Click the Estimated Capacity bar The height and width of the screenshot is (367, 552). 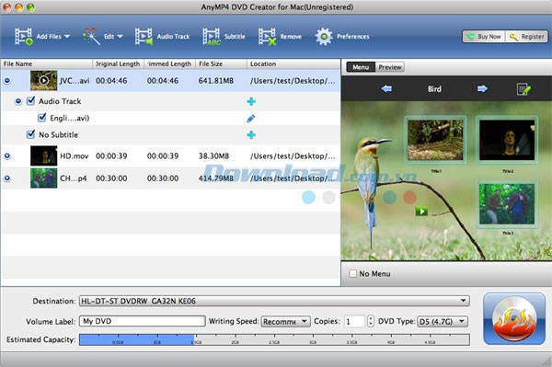274,339
